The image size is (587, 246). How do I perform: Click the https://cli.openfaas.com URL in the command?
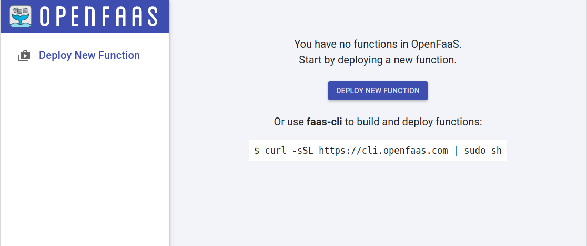click(383, 151)
